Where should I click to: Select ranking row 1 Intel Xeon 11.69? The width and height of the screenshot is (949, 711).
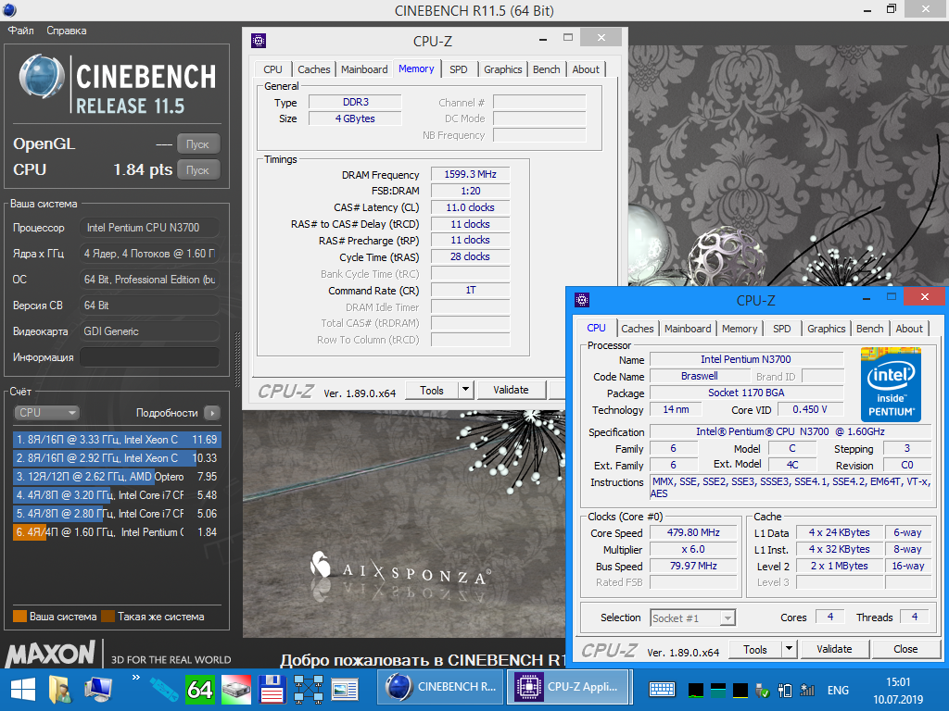click(x=117, y=440)
